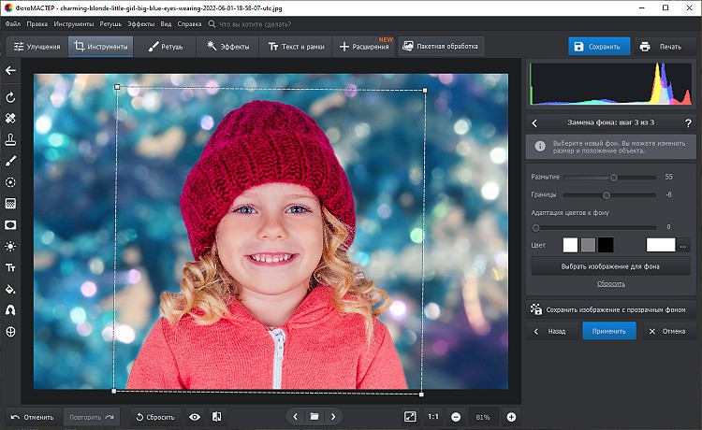Select the vignette tool icon
This screenshot has height=430, width=702.
(10, 224)
